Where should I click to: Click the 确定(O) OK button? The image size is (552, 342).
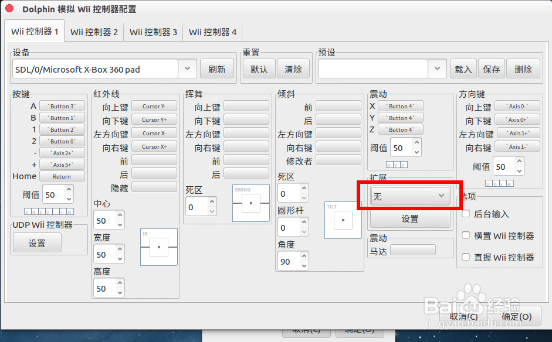tap(516, 317)
